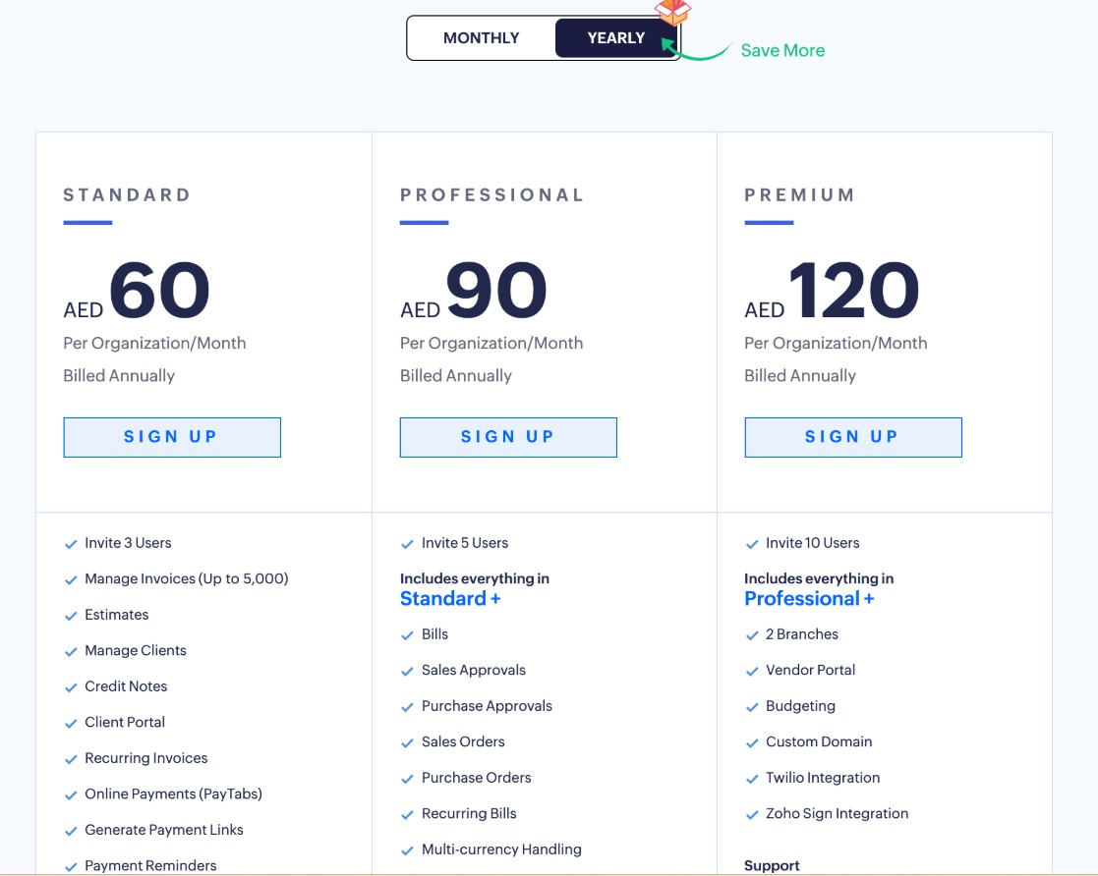Sign up for the Professional plan
This screenshot has height=876, width=1098.
[x=508, y=437]
